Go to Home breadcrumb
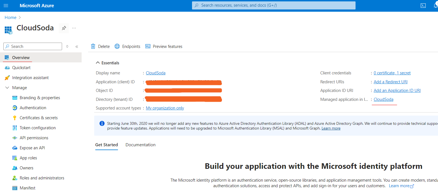 [11, 18]
